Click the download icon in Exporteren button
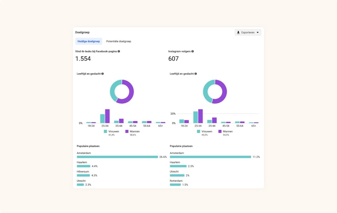This screenshot has width=337, height=213. 238,32
